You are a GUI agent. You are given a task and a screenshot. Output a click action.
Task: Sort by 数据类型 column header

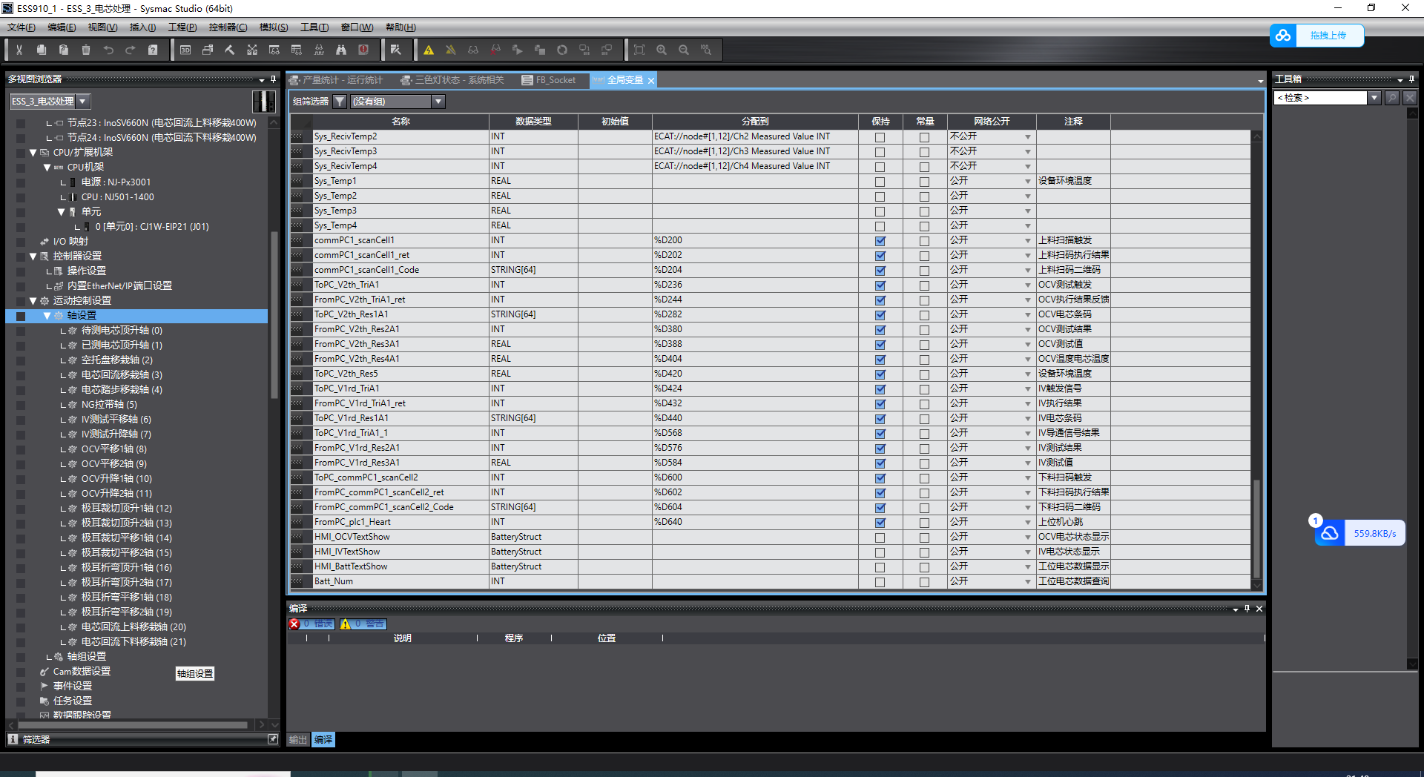(x=533, y=122)
